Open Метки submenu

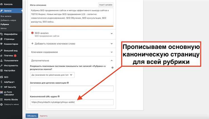pos(3,28)
